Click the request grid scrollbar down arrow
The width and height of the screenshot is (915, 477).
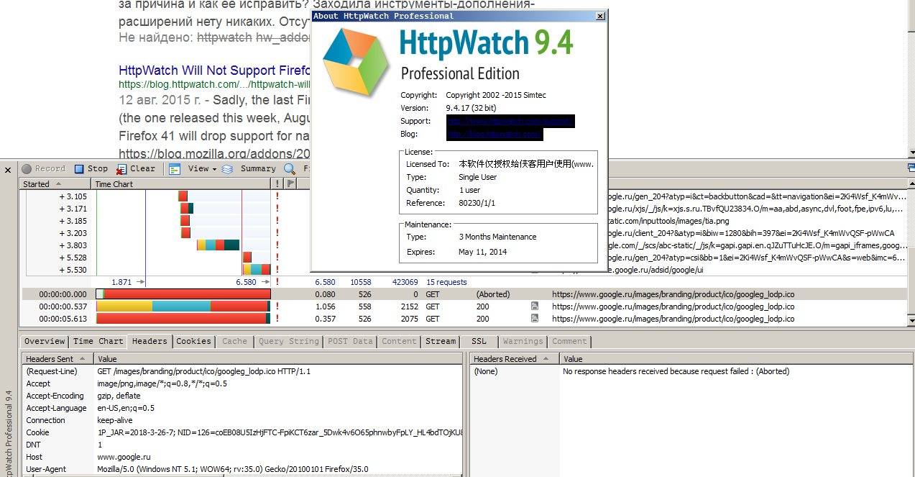pyautogui.click(x=911, y=319)
